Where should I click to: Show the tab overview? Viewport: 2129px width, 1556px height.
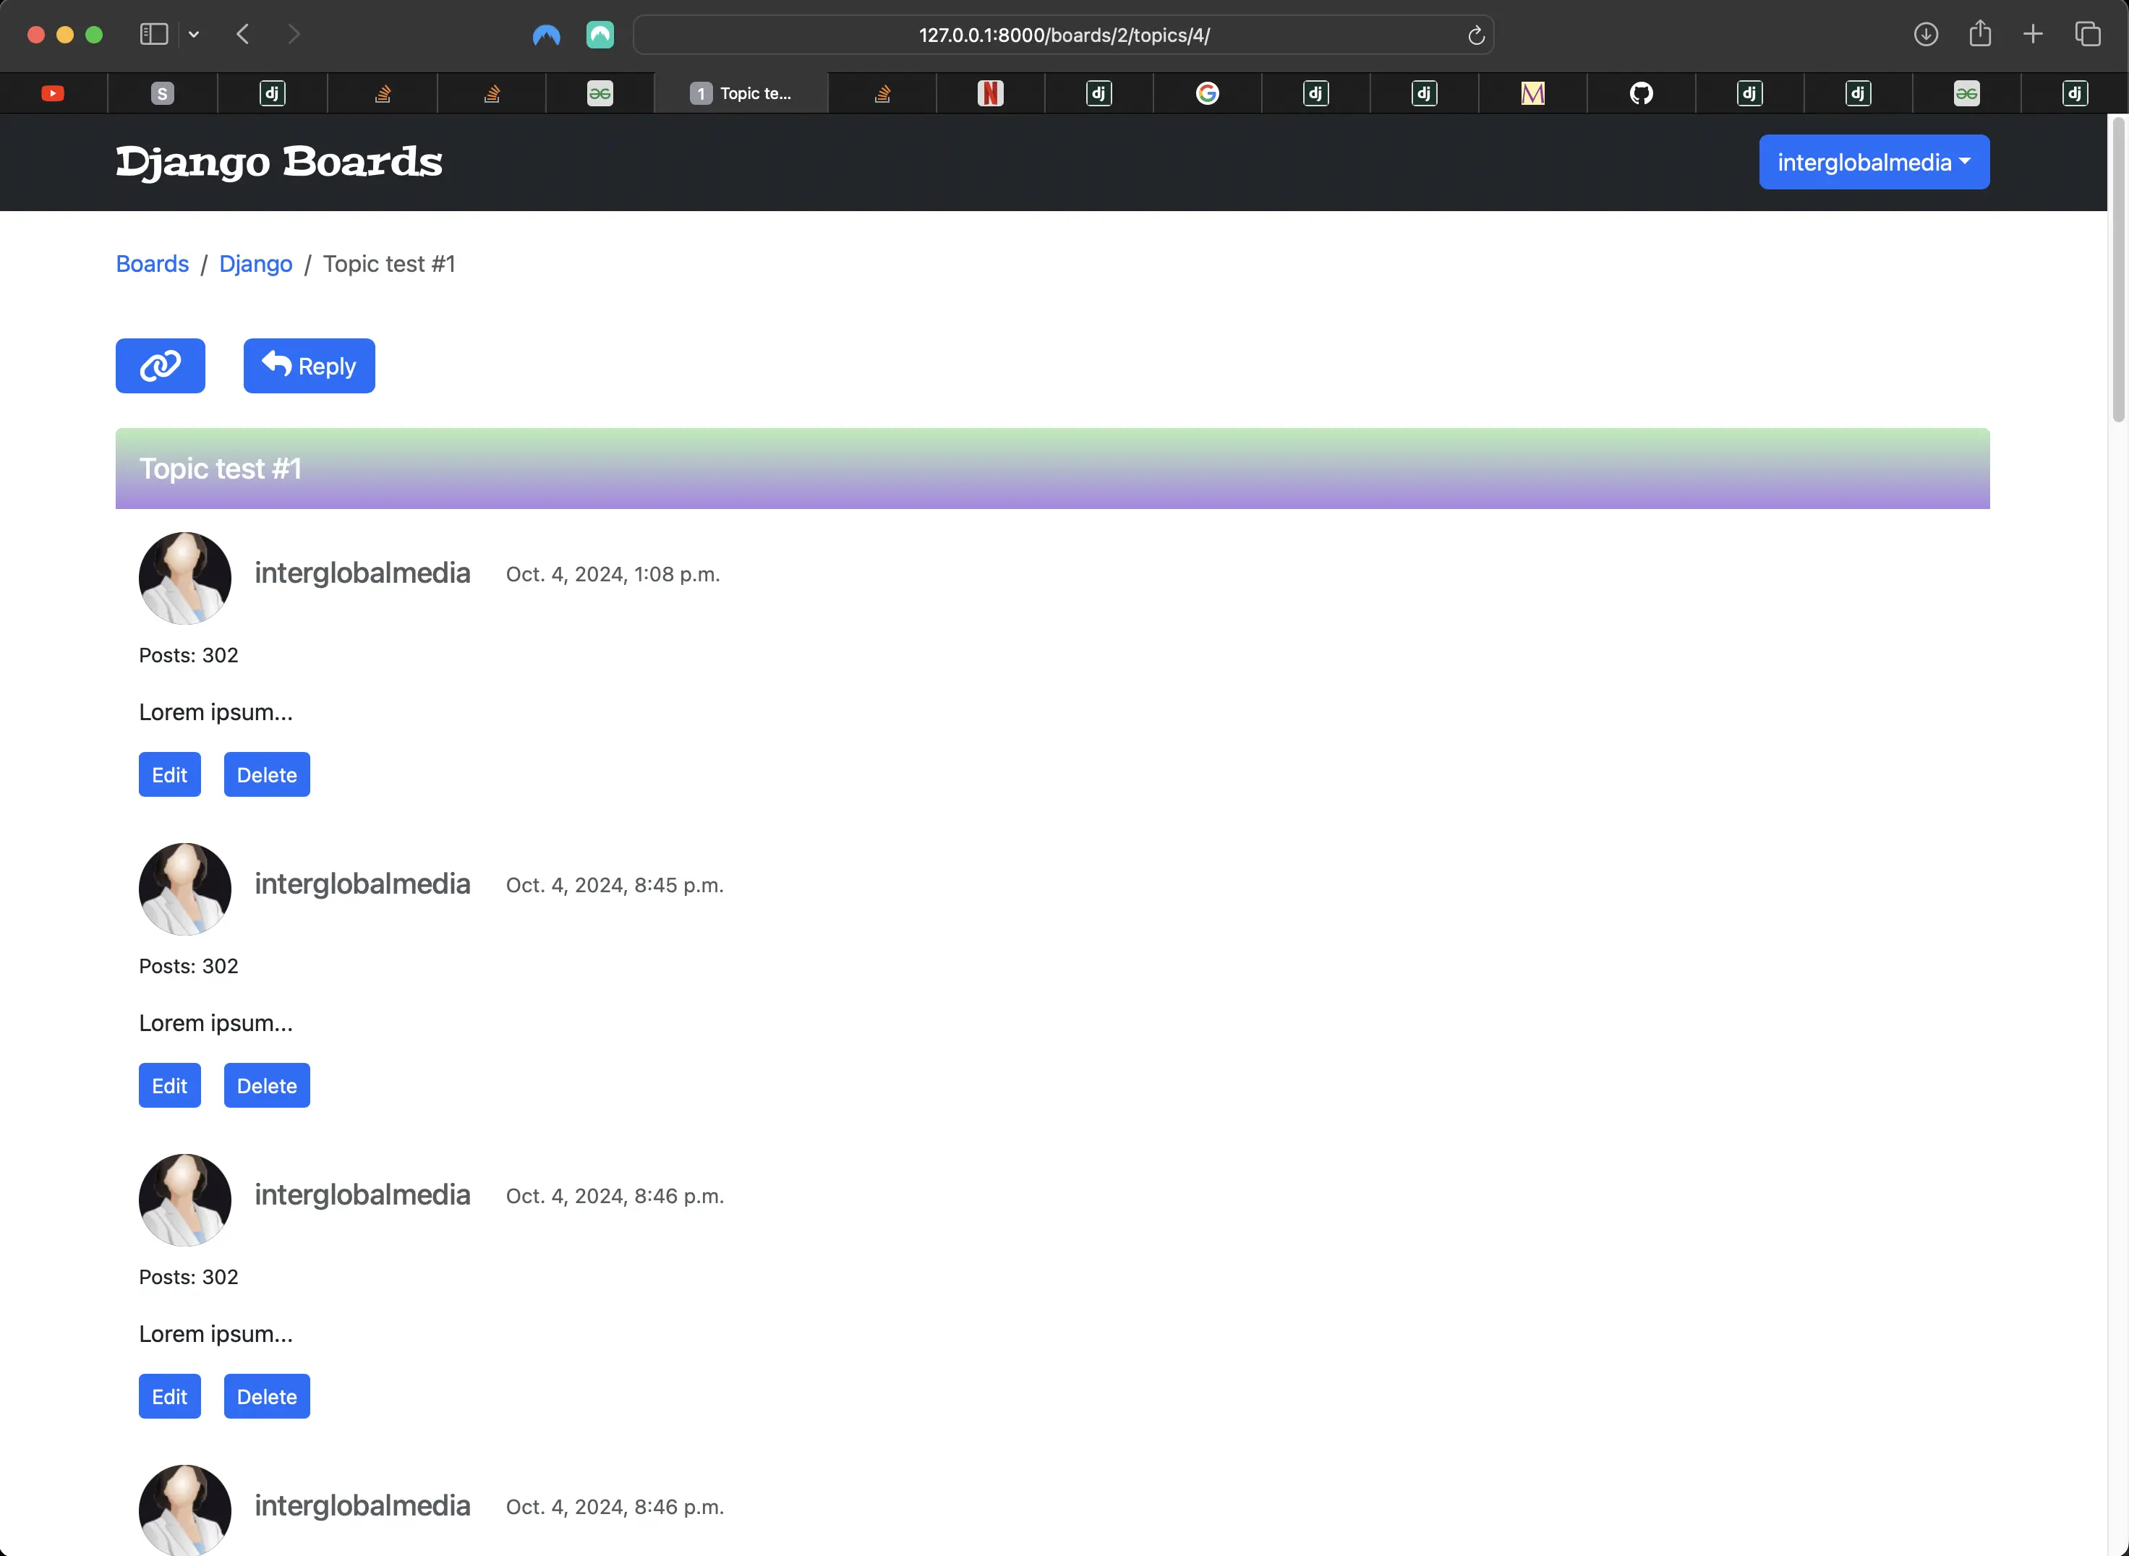pos(2088,35)
